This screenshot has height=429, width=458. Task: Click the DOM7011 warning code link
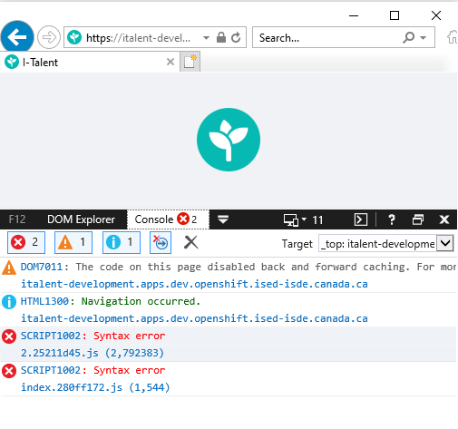42,267
